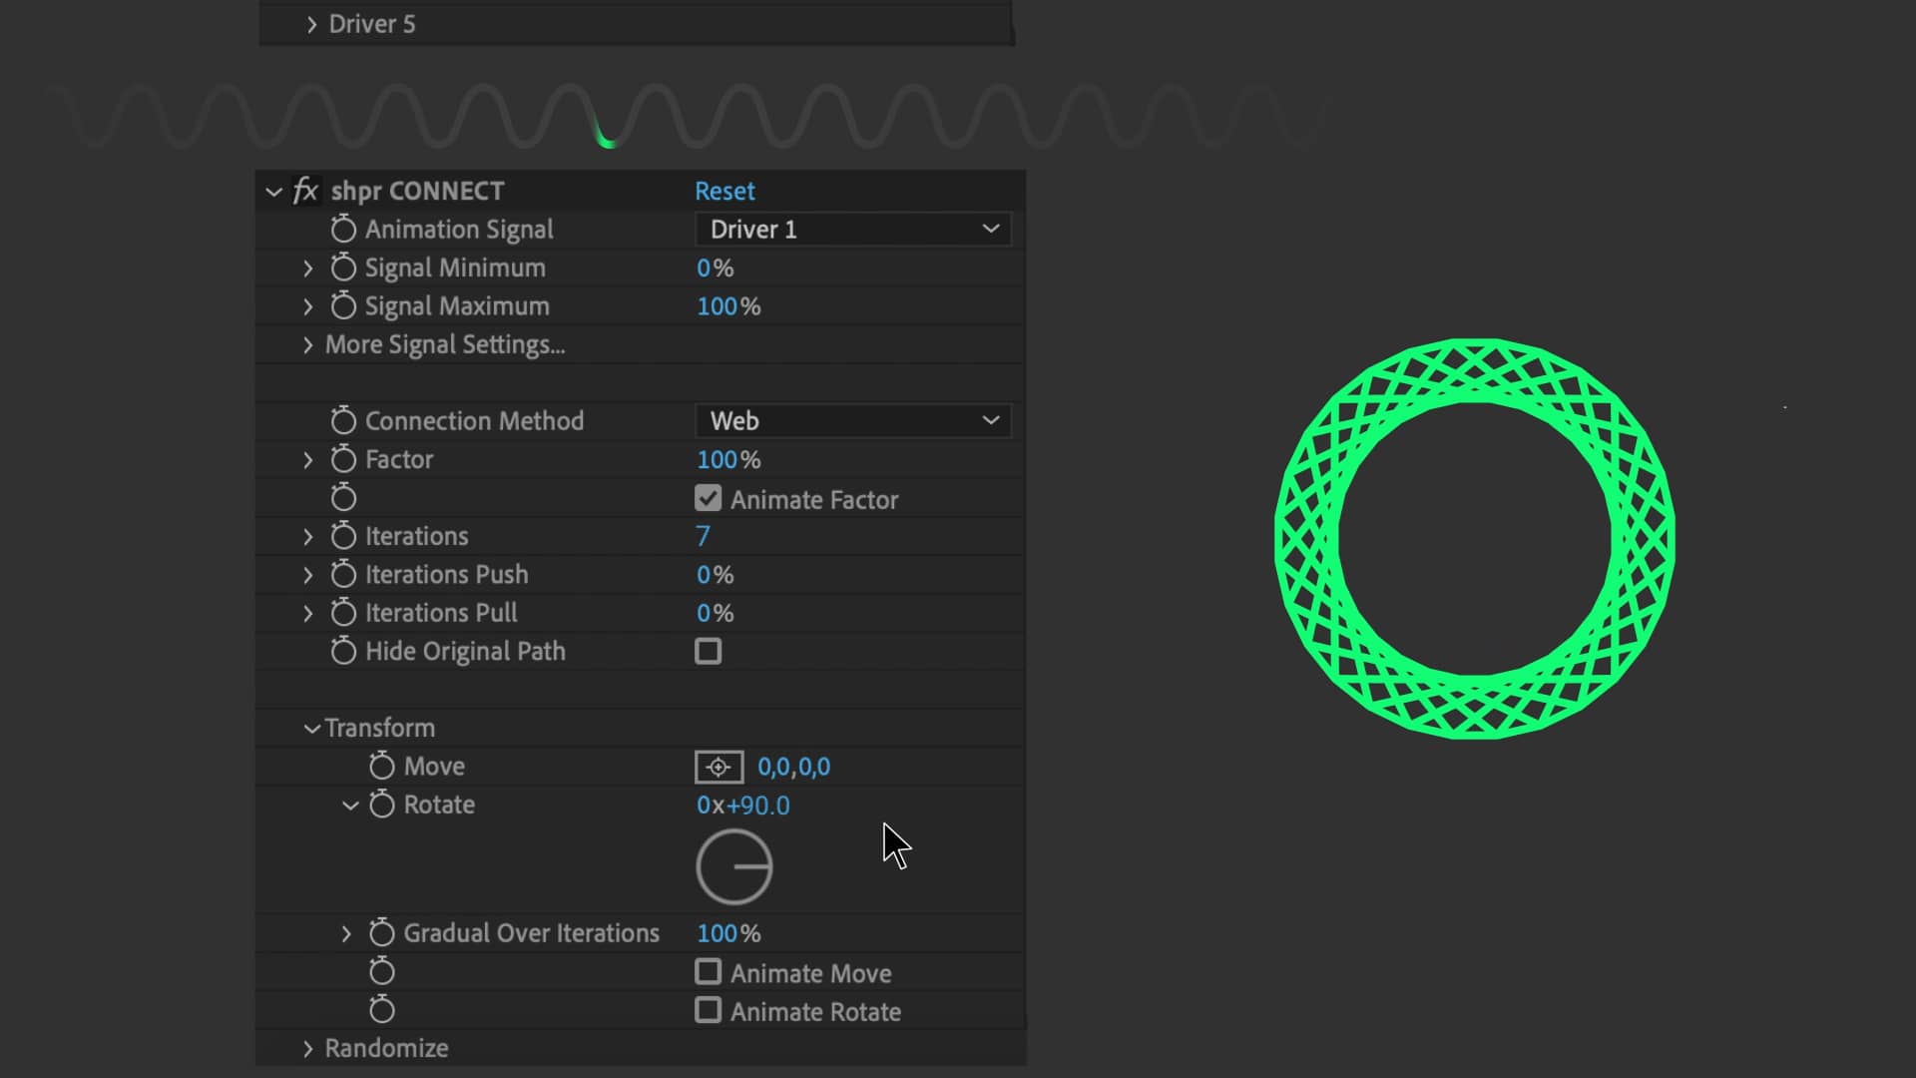
Task: Click the Rotate stopwatch icon
Action: point(382,805)
